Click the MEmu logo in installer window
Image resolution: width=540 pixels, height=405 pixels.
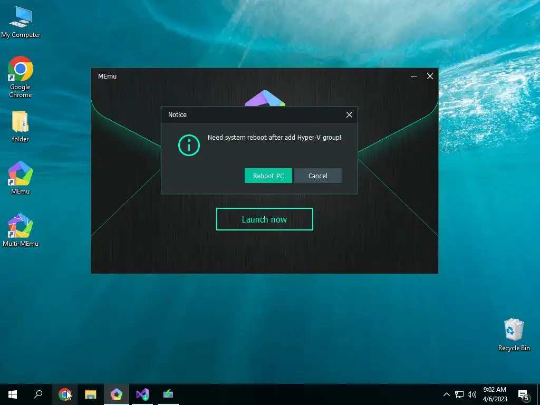[x=265, y=98]
